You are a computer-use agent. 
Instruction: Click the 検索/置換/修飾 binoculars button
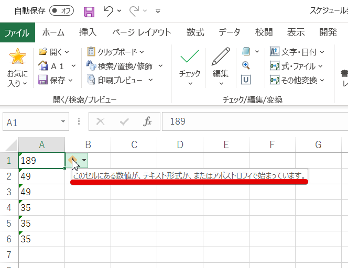(119, 66)
